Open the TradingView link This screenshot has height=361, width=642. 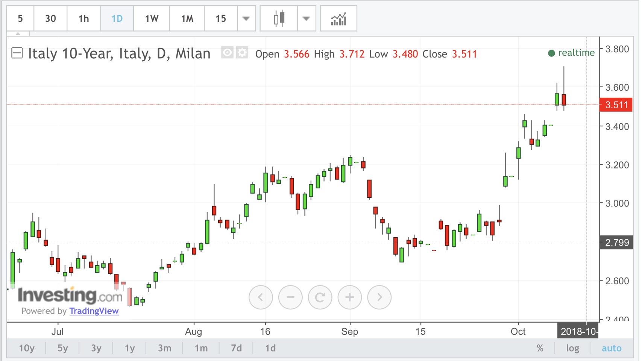94,311
